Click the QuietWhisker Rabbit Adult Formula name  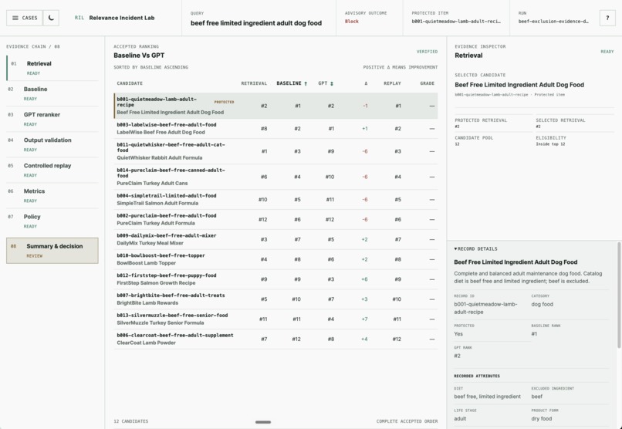160,157
